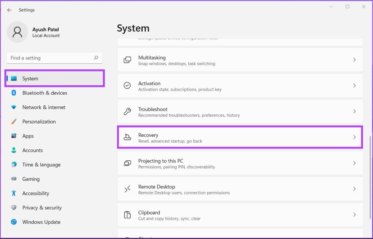
Task: Click the Multitasking windows icon
Action: (127, 60)
